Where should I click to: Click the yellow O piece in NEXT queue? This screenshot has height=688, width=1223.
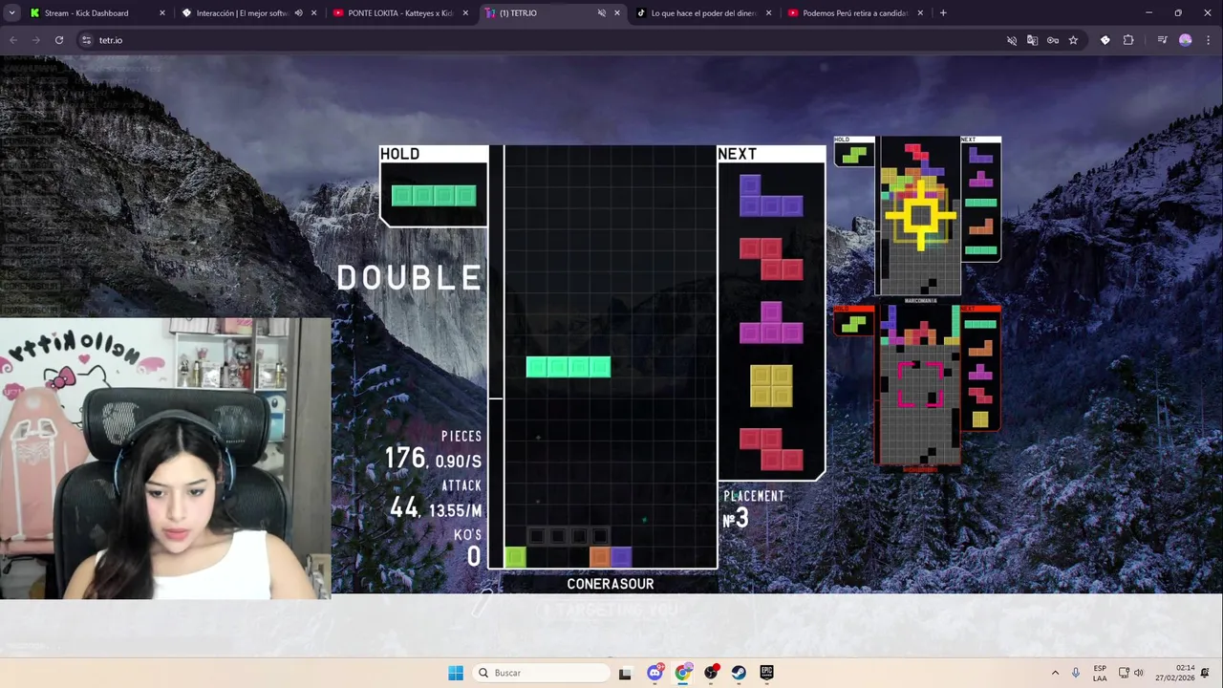pos(771,386)
